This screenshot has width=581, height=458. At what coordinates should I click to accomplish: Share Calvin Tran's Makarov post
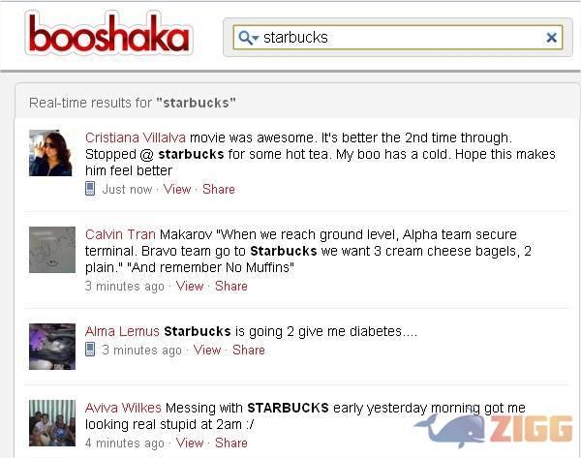coord(231,286)
